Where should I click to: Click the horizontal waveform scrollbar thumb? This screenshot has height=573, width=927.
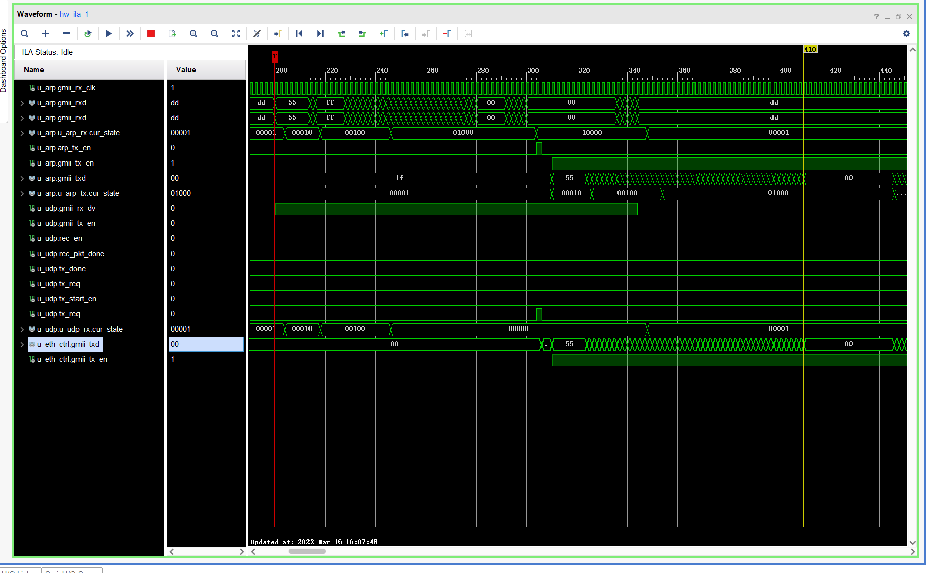[x=307, y=551]
